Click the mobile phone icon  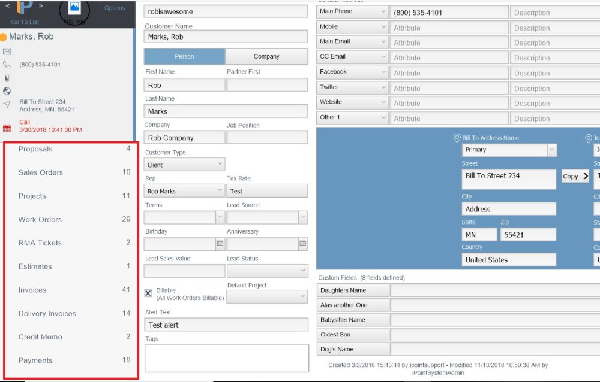[7, 77]
